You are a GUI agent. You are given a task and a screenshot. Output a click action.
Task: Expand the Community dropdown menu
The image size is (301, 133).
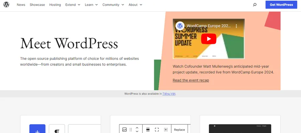pyautogui.click(x=113, y=5)
